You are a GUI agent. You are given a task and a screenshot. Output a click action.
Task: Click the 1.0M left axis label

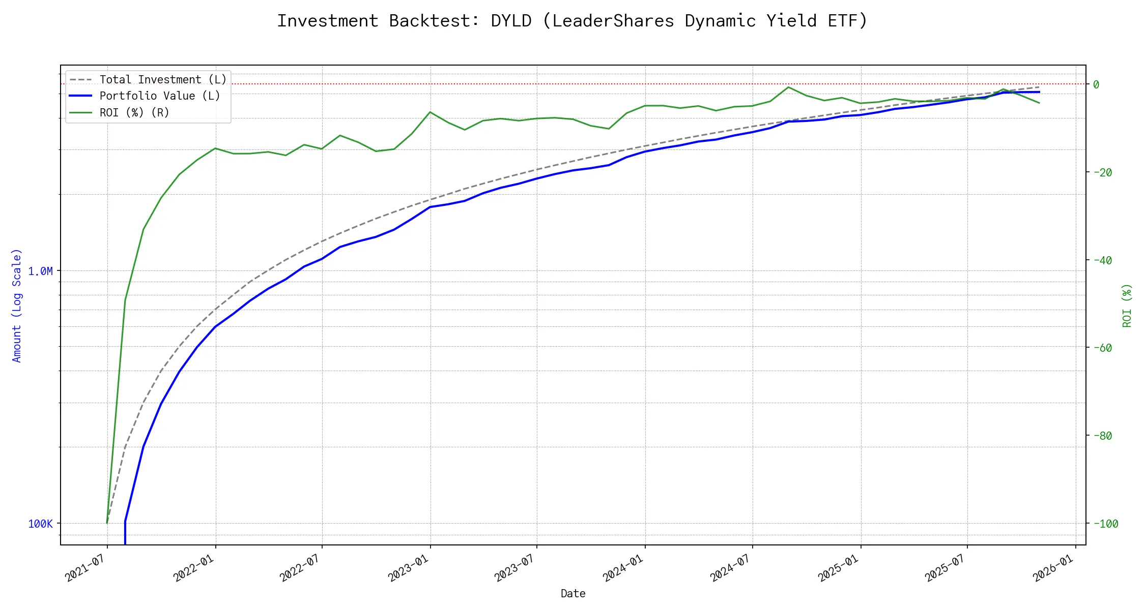tap(40, 271)
